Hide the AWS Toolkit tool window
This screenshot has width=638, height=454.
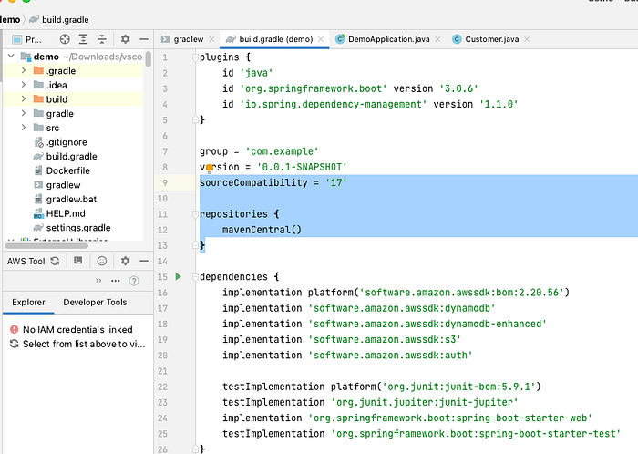point(144,261)
